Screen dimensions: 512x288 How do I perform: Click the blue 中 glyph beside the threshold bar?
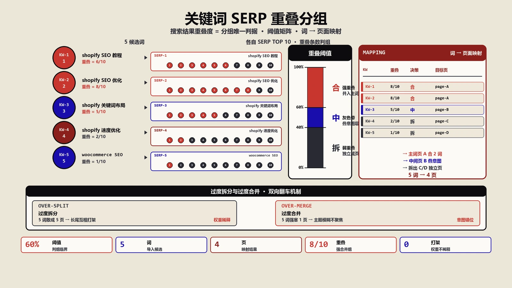pyautogui.click(x=336, y=118)
